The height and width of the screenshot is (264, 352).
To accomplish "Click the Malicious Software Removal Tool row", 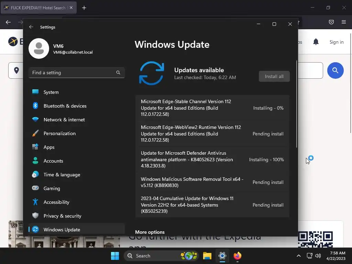I will 212,182.
